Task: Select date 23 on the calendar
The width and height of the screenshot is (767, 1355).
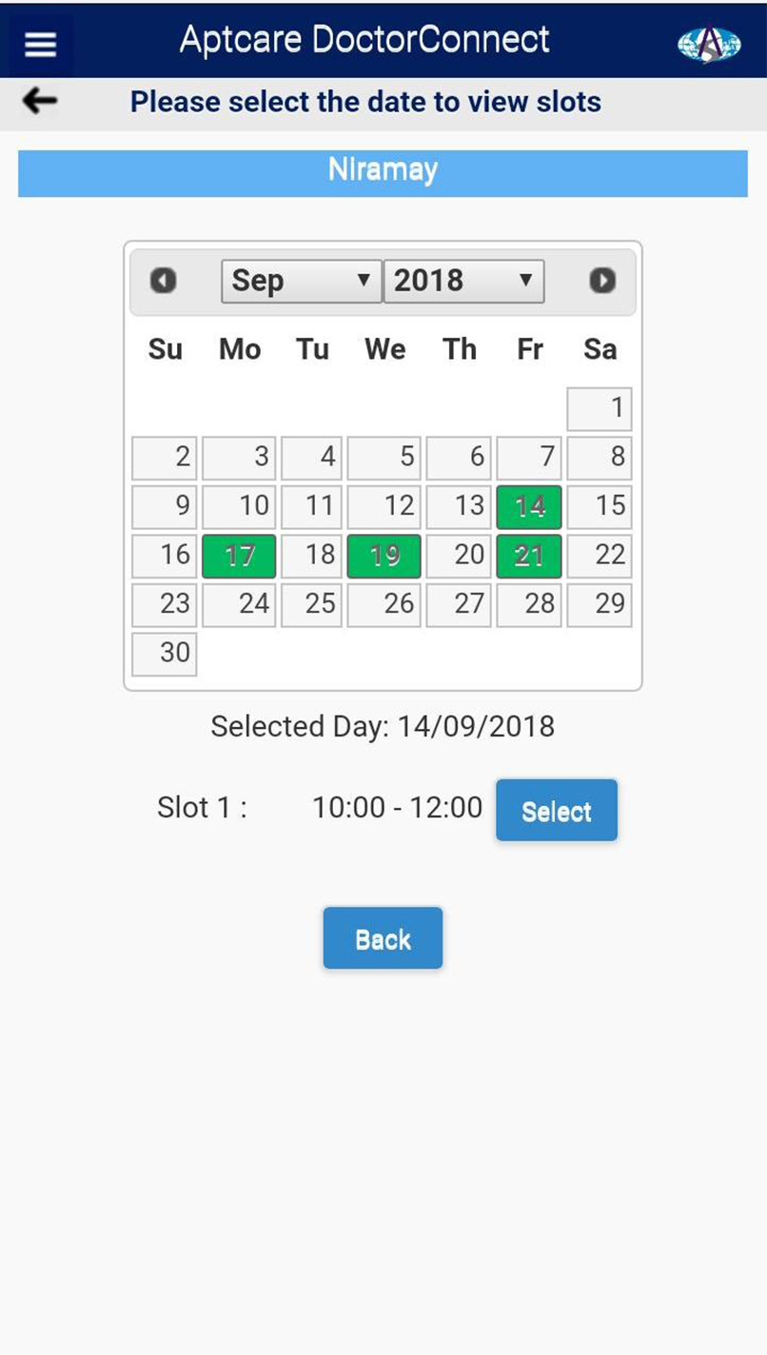Action: click(165, 605)
